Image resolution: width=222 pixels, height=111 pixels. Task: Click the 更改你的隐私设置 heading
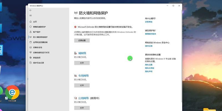tap(153, 55)
